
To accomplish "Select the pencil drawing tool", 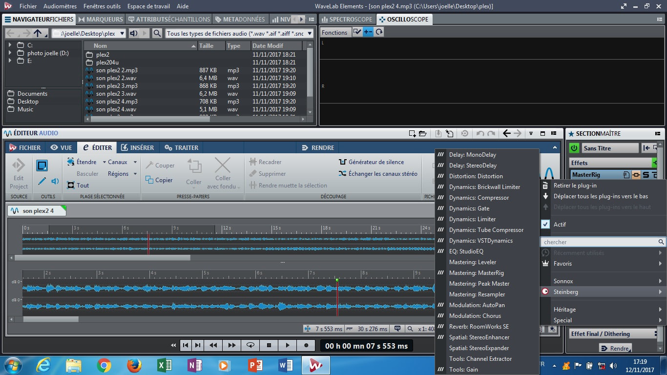I will pos(42,181).
